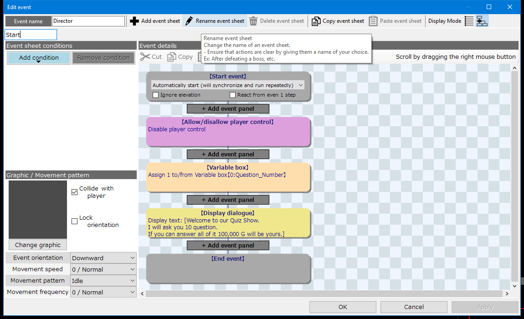Click the Delete event sheet trash icon

pos(253,21)
